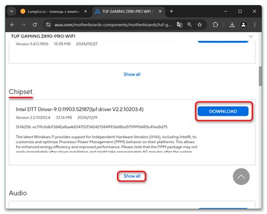Jump back to top with arrow button
Image resolution: width=267 pixels, height=214 pixels.
click(241, 176)
